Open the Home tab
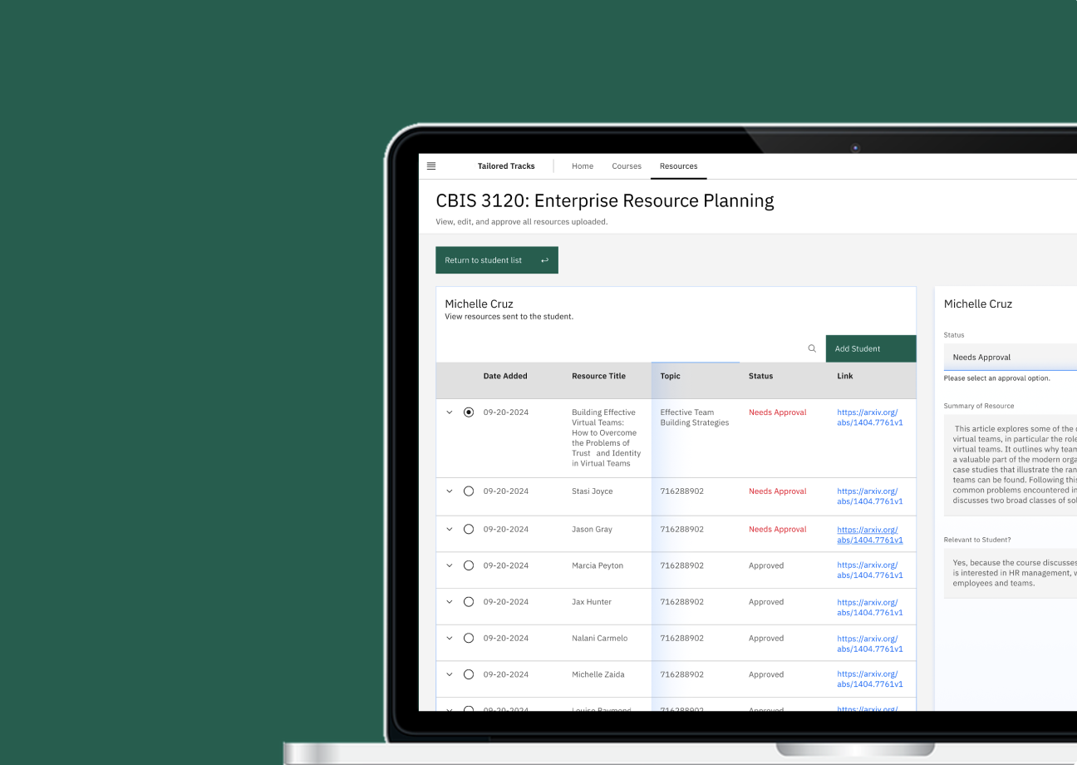The width and height of the screenshot is (1077, 765). 583,166
